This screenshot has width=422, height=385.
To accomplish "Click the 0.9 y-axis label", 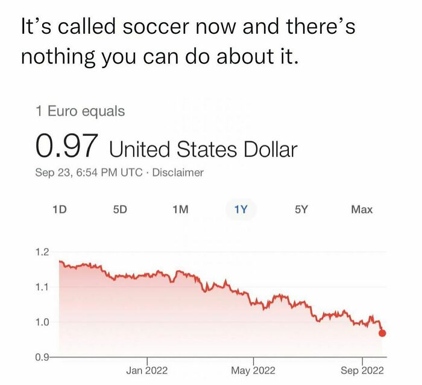I will click(43, 357).
